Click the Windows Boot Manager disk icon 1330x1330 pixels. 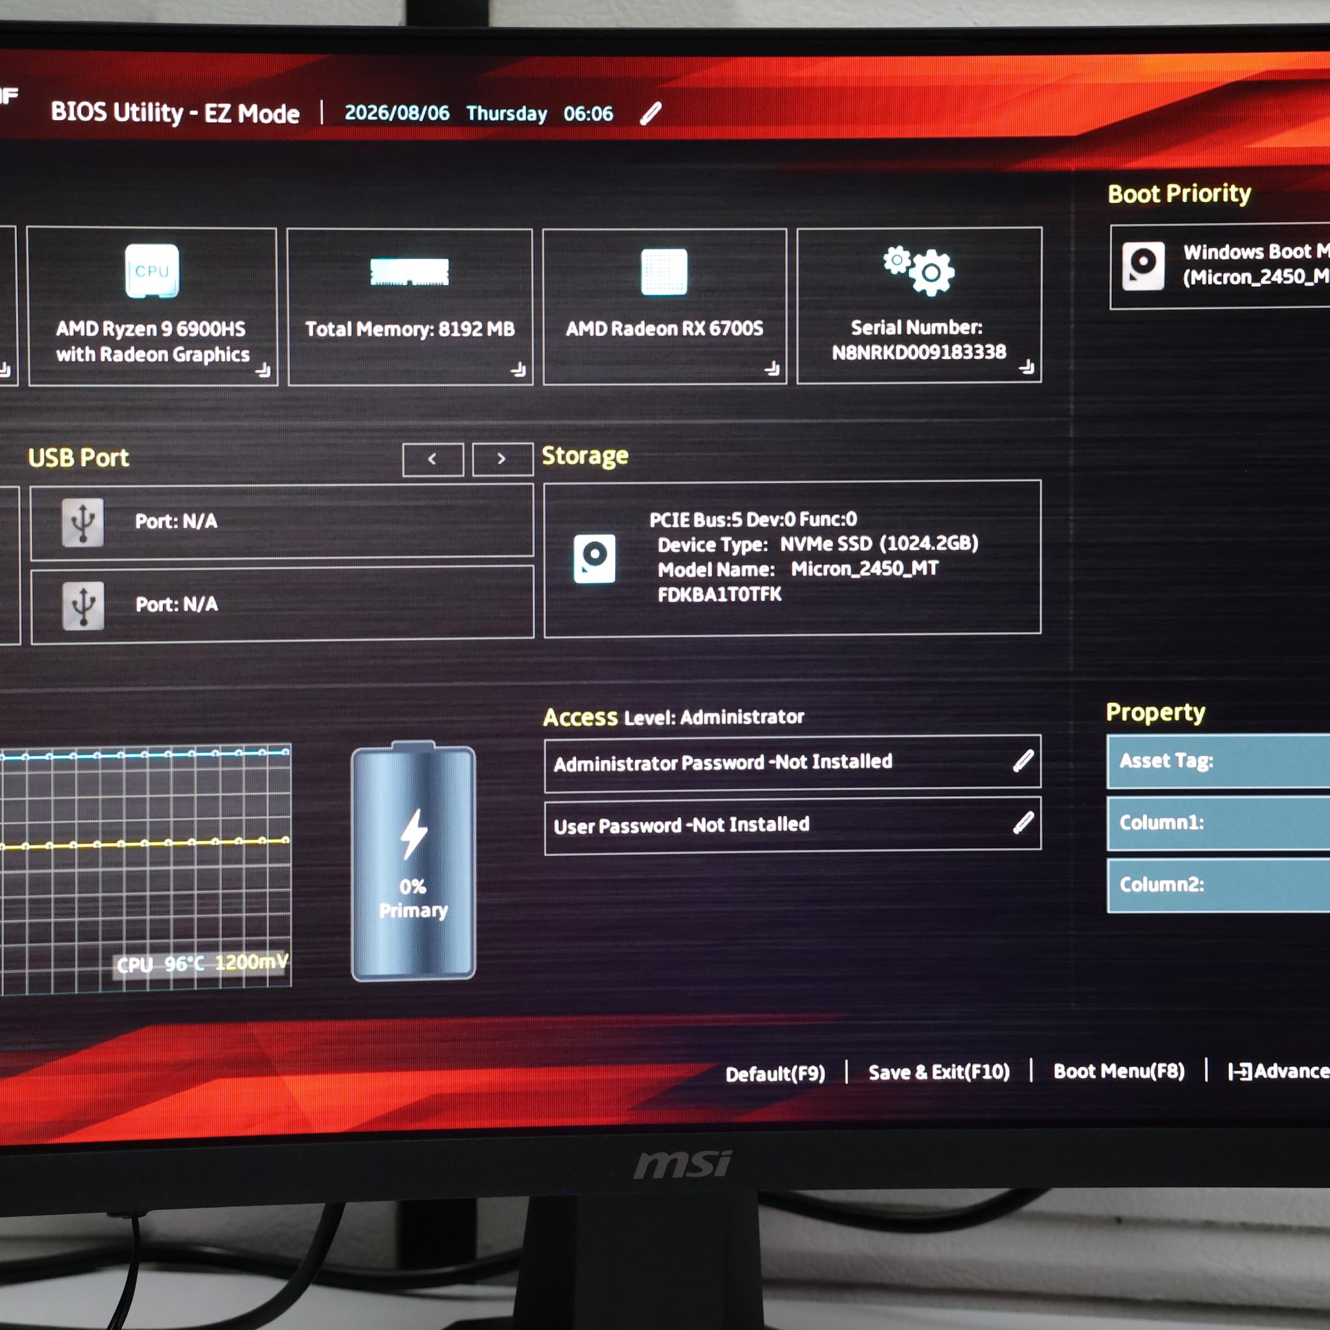[1144, 266]
